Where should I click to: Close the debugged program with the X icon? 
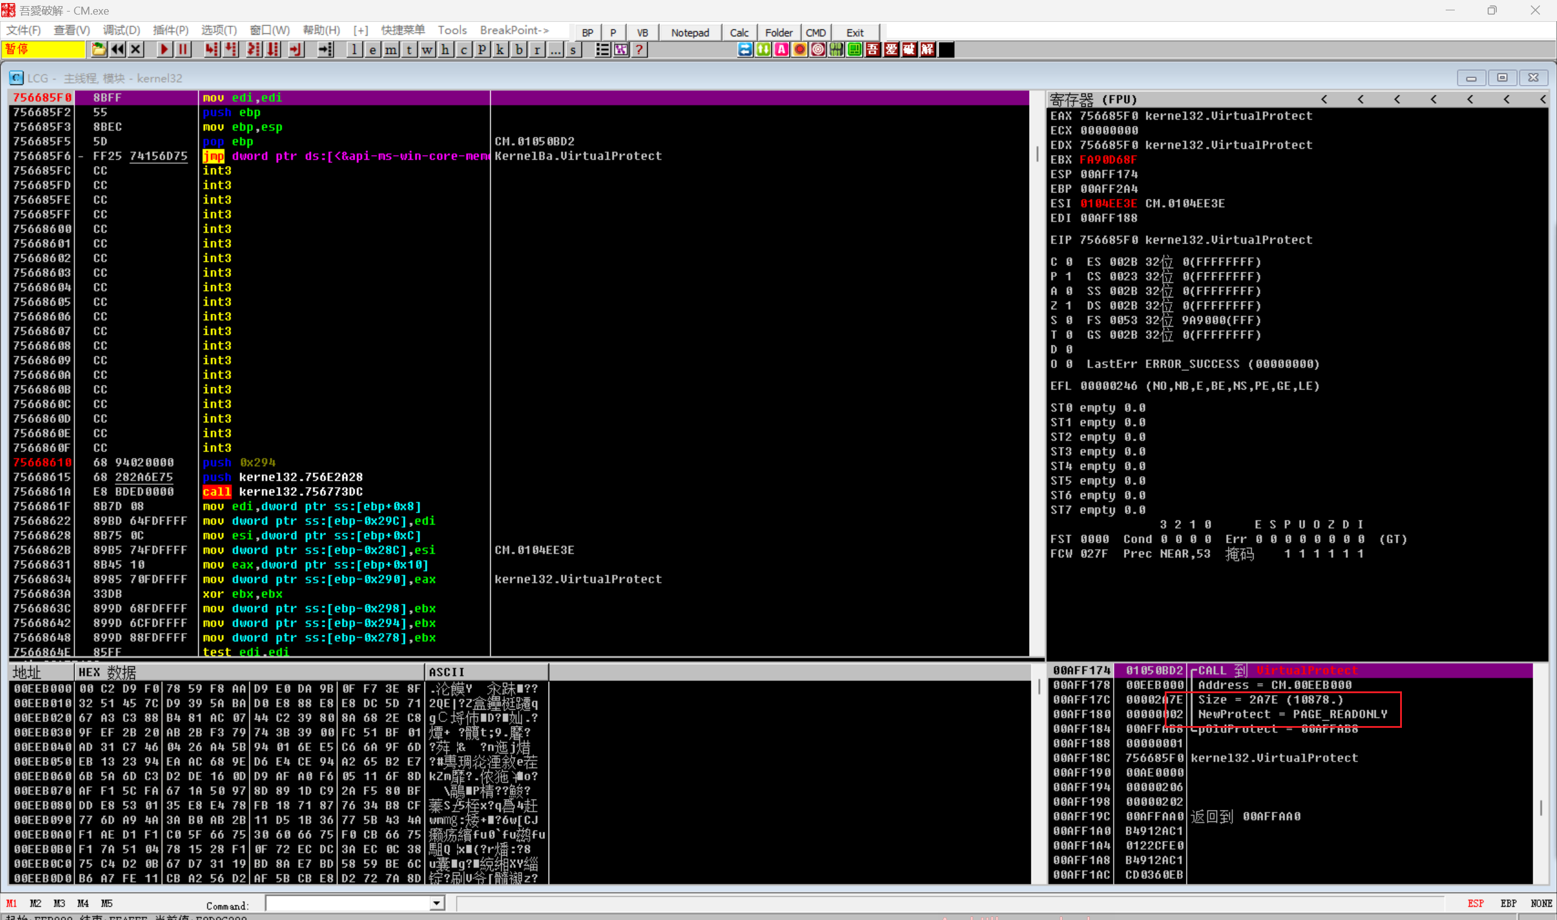(x=136, y=50)
